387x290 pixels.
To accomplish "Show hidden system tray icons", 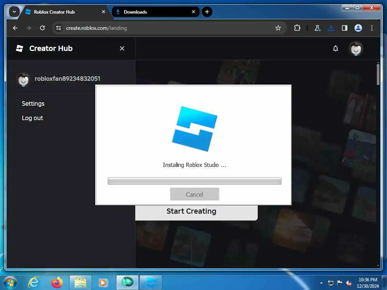I will (321, 283).
